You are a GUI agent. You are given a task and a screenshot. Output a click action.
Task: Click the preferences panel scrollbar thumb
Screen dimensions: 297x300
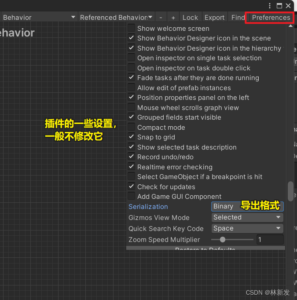click(290, 191)
